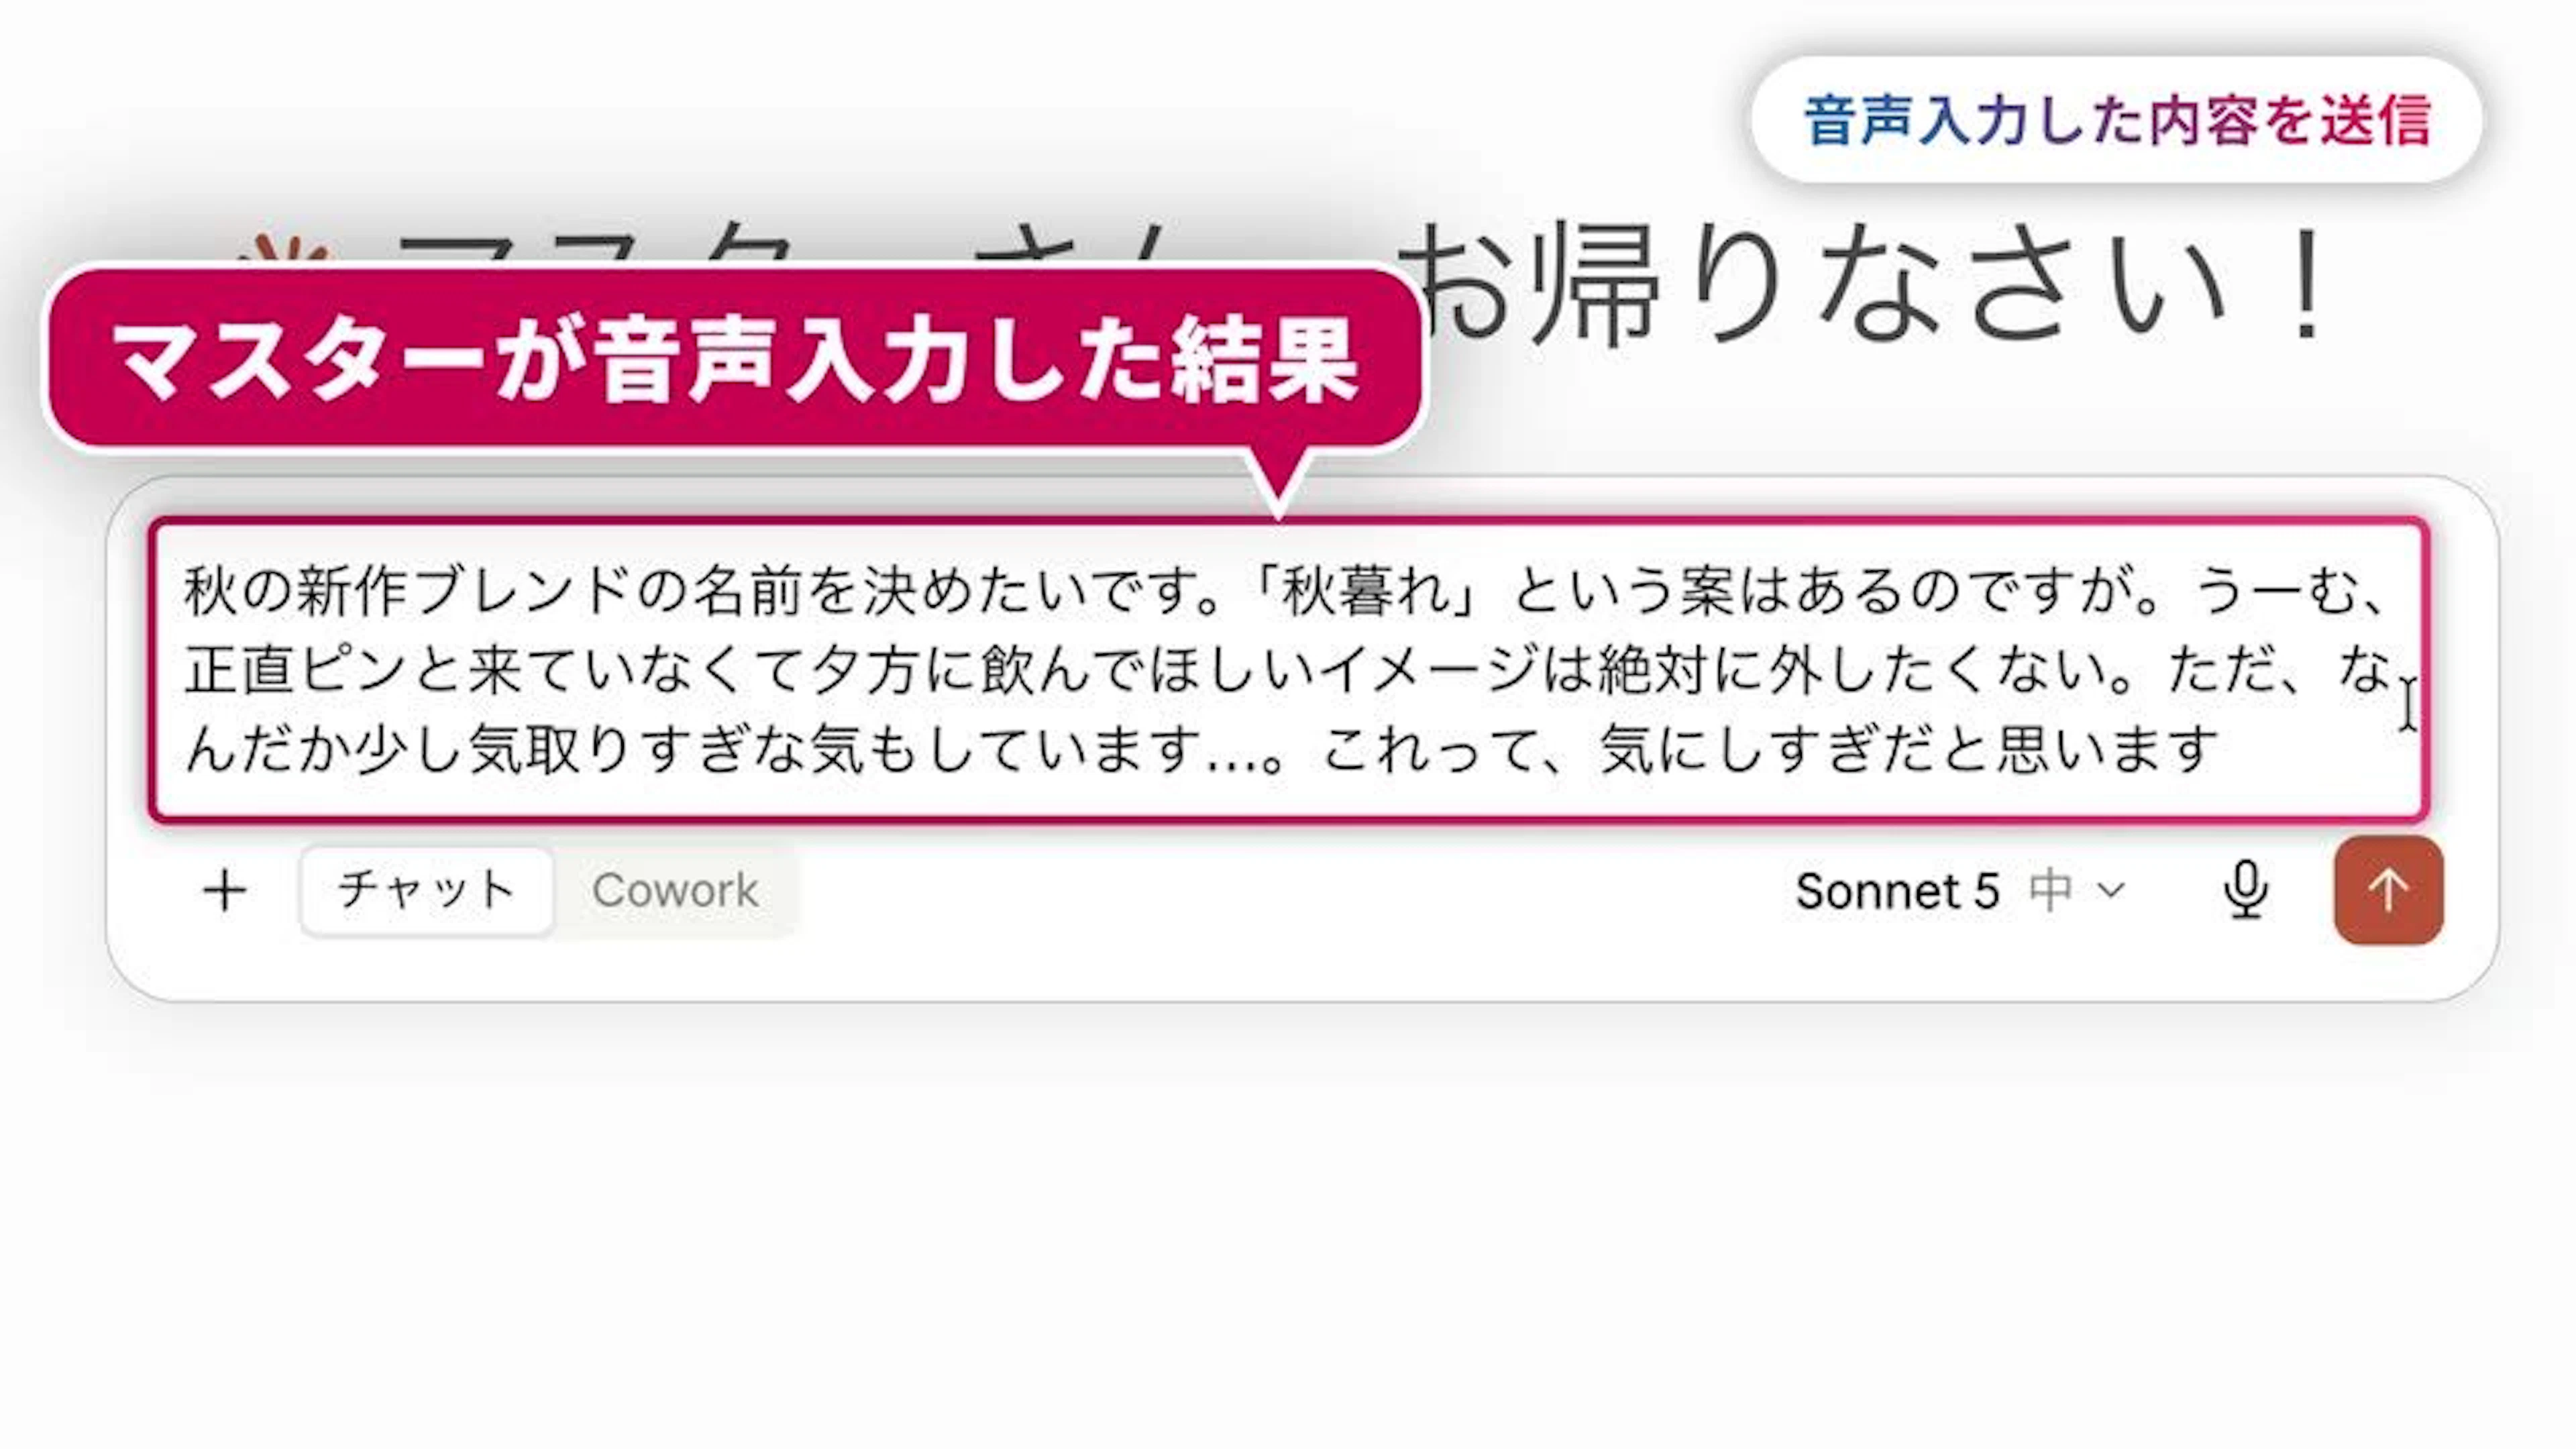Click the 中 effort level label
The height and width of the screenshot is (1449, 2576).
click(2050, 890)
